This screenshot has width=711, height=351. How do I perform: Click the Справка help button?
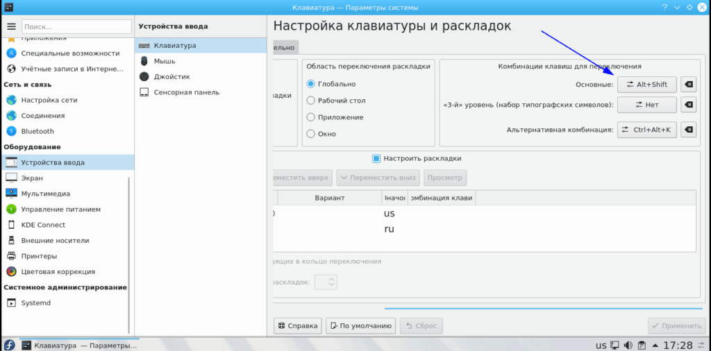tap(298, 325)
